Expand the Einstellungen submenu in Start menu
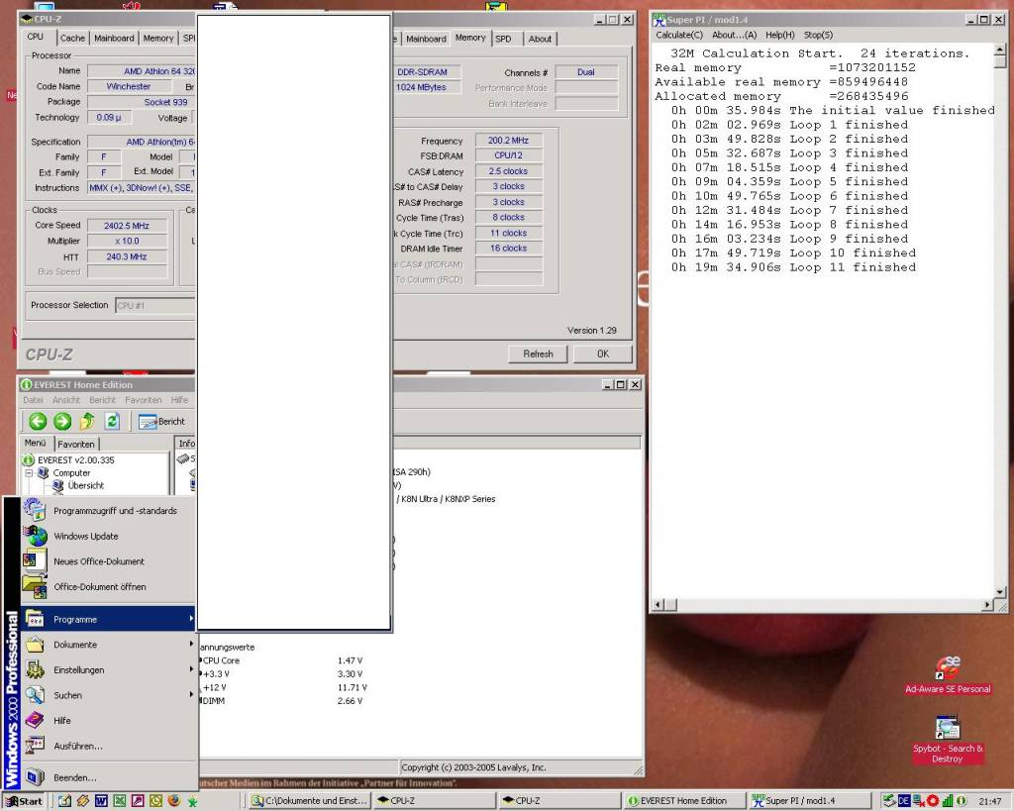Screen dimensions: 1014x811 pyautogui.click(x=108, y=669)
